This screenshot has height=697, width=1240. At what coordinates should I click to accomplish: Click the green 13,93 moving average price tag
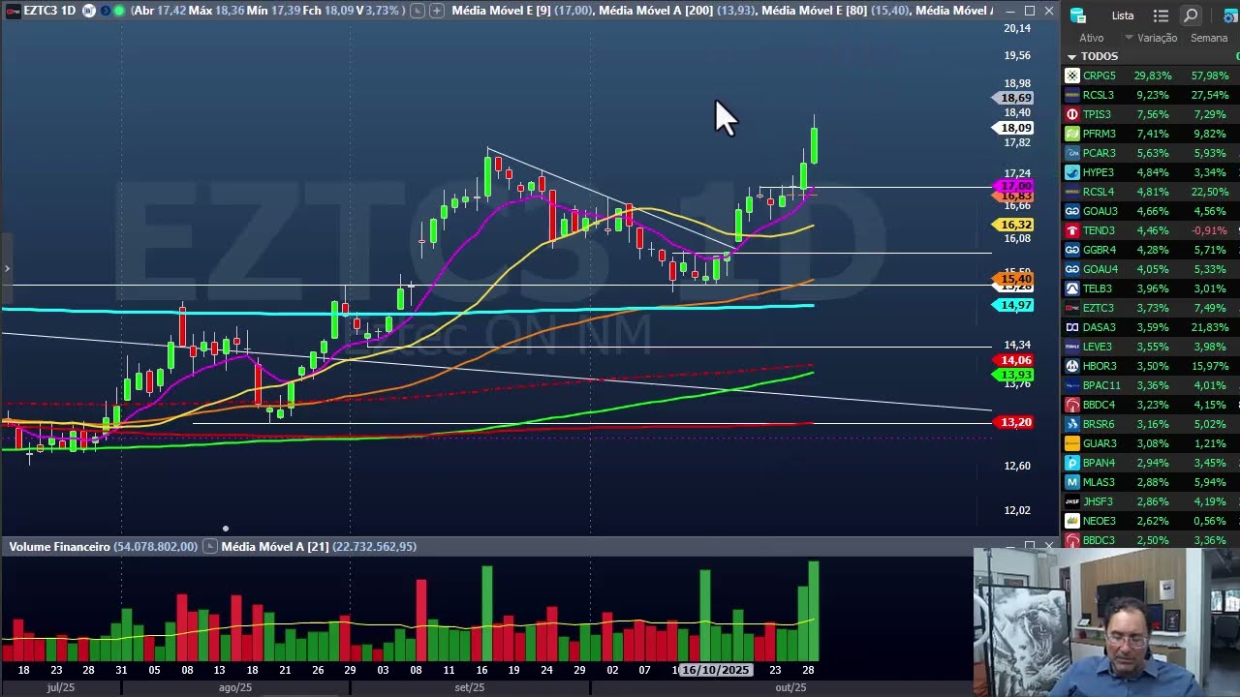[1015, 375]
